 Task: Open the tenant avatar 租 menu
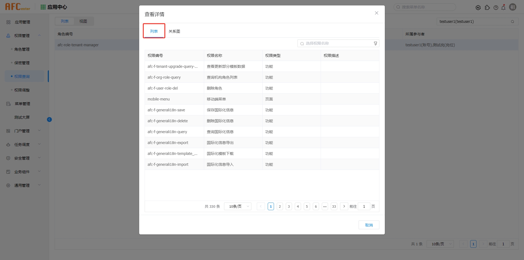click(513, 7)
